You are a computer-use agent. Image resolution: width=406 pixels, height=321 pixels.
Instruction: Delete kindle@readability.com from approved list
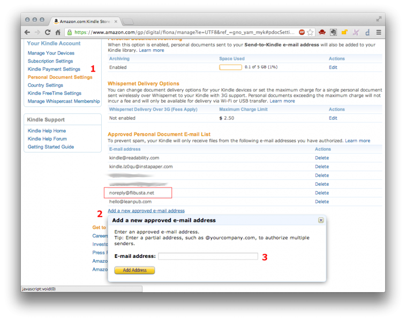pyautogui.click(x=322, y=158)
